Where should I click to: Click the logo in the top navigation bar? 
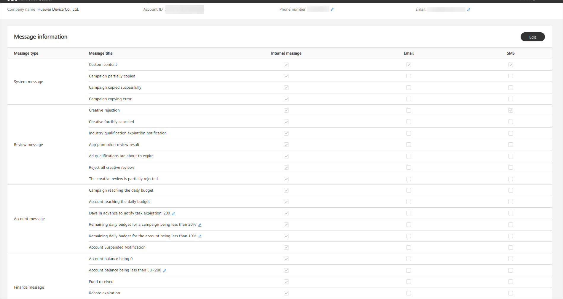12,1
